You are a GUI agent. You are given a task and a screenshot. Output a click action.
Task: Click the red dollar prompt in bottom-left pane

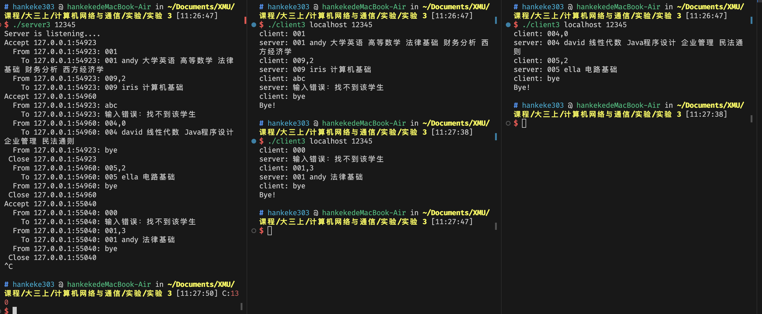click(x=6, y=311)
